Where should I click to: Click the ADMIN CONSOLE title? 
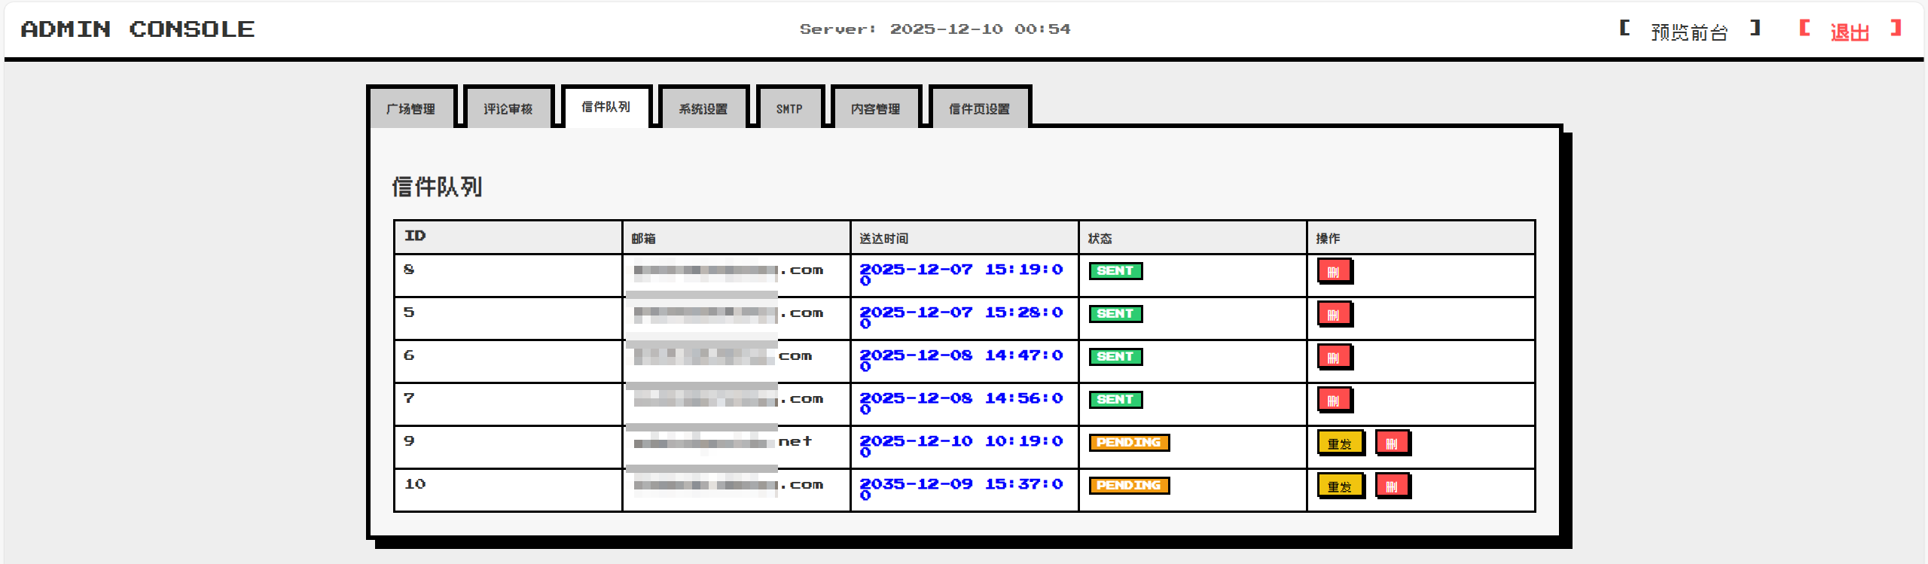[x=138, y=29]
